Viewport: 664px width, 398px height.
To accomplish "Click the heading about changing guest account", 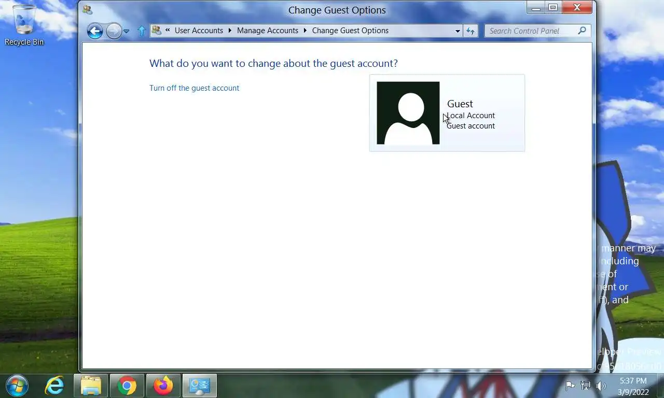I will (273, 63).
